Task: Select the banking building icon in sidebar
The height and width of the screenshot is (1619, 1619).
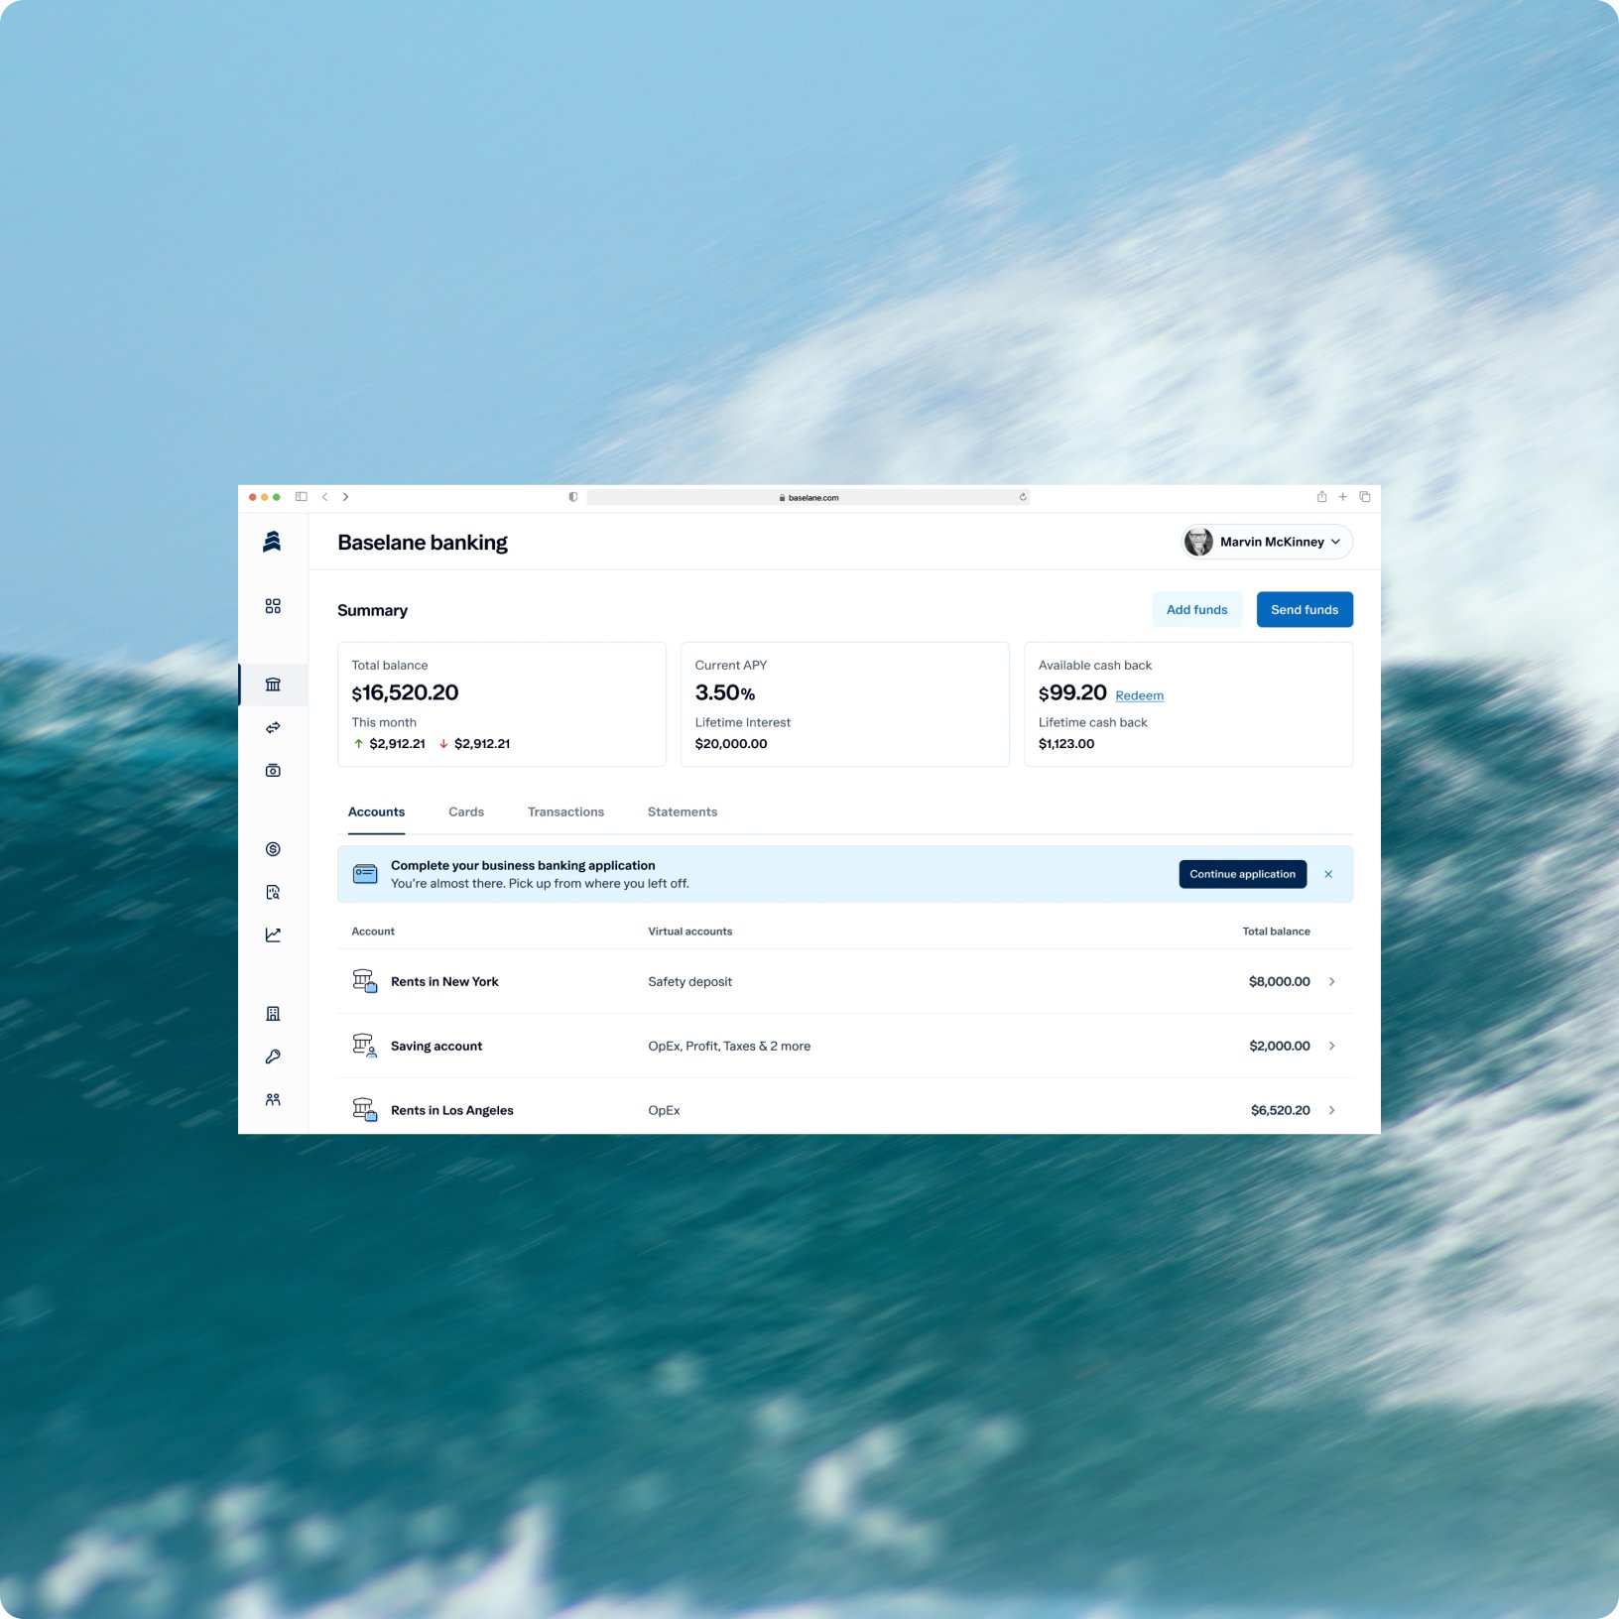Action: click(273, 685)
